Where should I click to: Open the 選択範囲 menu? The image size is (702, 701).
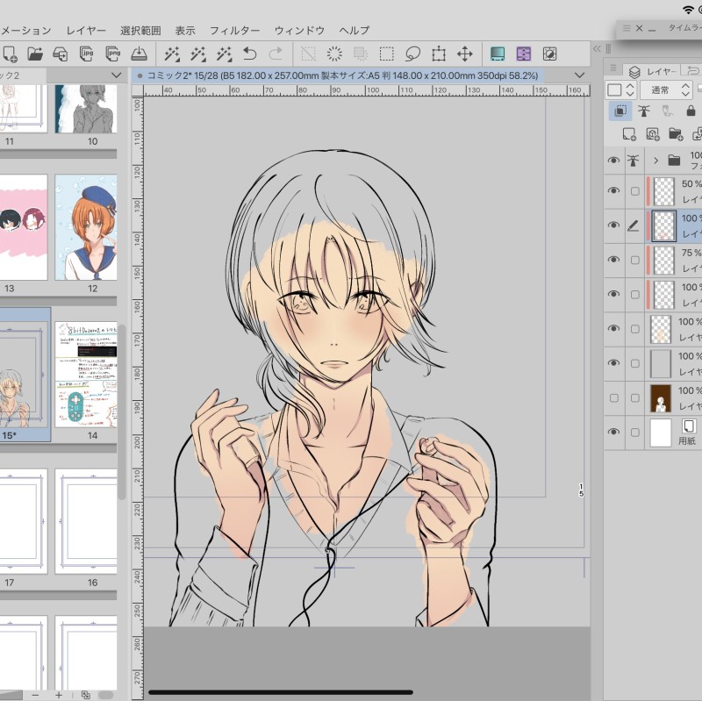click(x=140, y=31)
